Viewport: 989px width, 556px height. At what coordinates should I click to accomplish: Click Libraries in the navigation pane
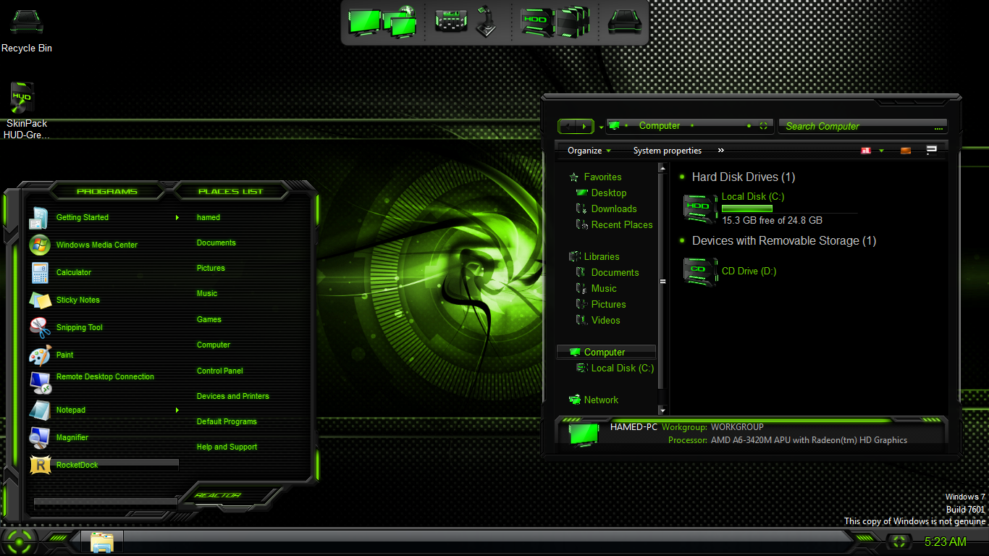[x=602, y=256]
